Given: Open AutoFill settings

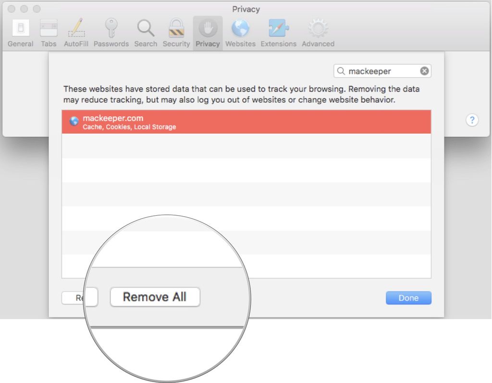Looking at the screenshot, I should point(76,29).
